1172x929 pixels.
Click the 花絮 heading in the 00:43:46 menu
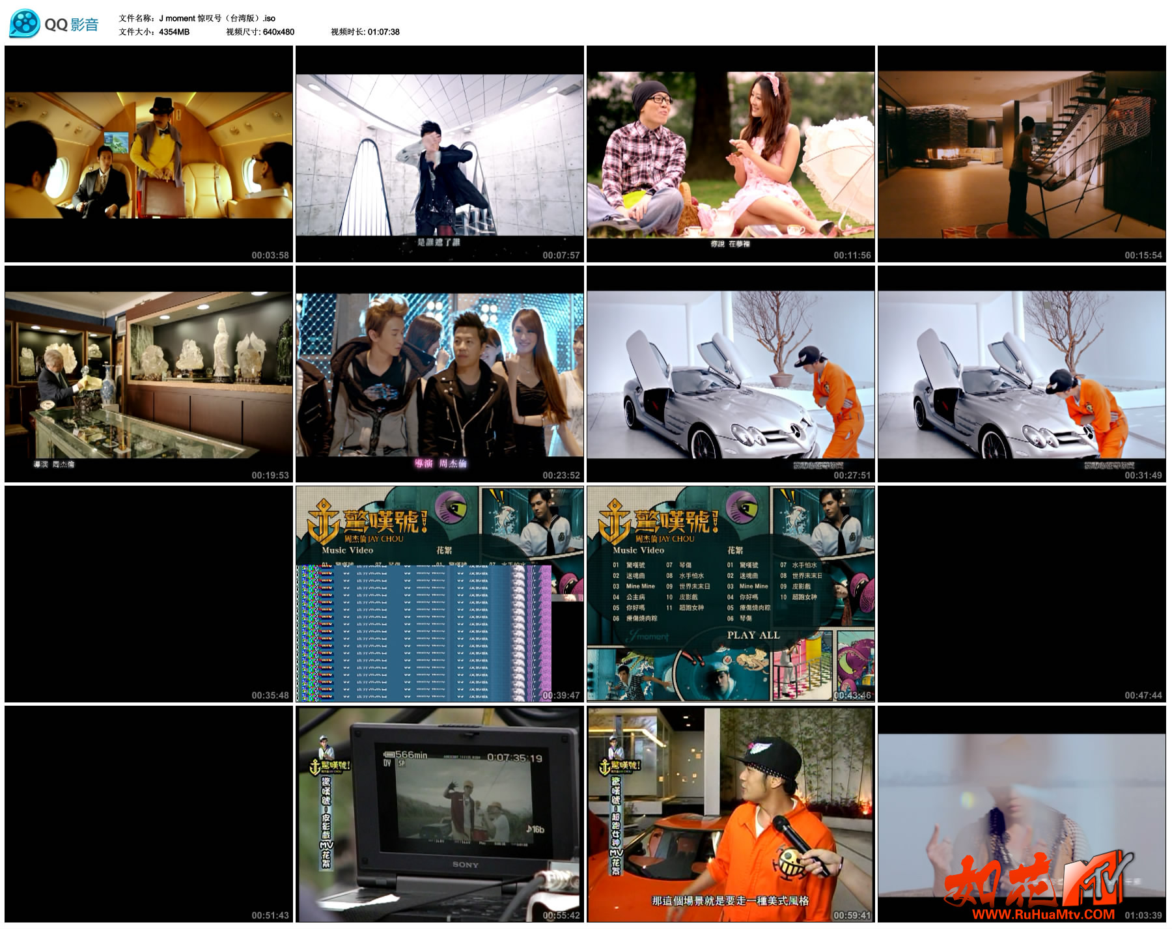(735, 550)
